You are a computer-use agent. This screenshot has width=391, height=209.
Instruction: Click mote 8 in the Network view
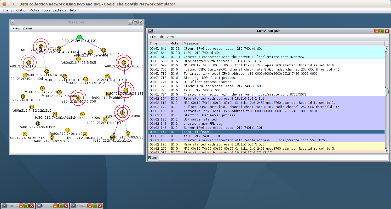tap(122, 113)
